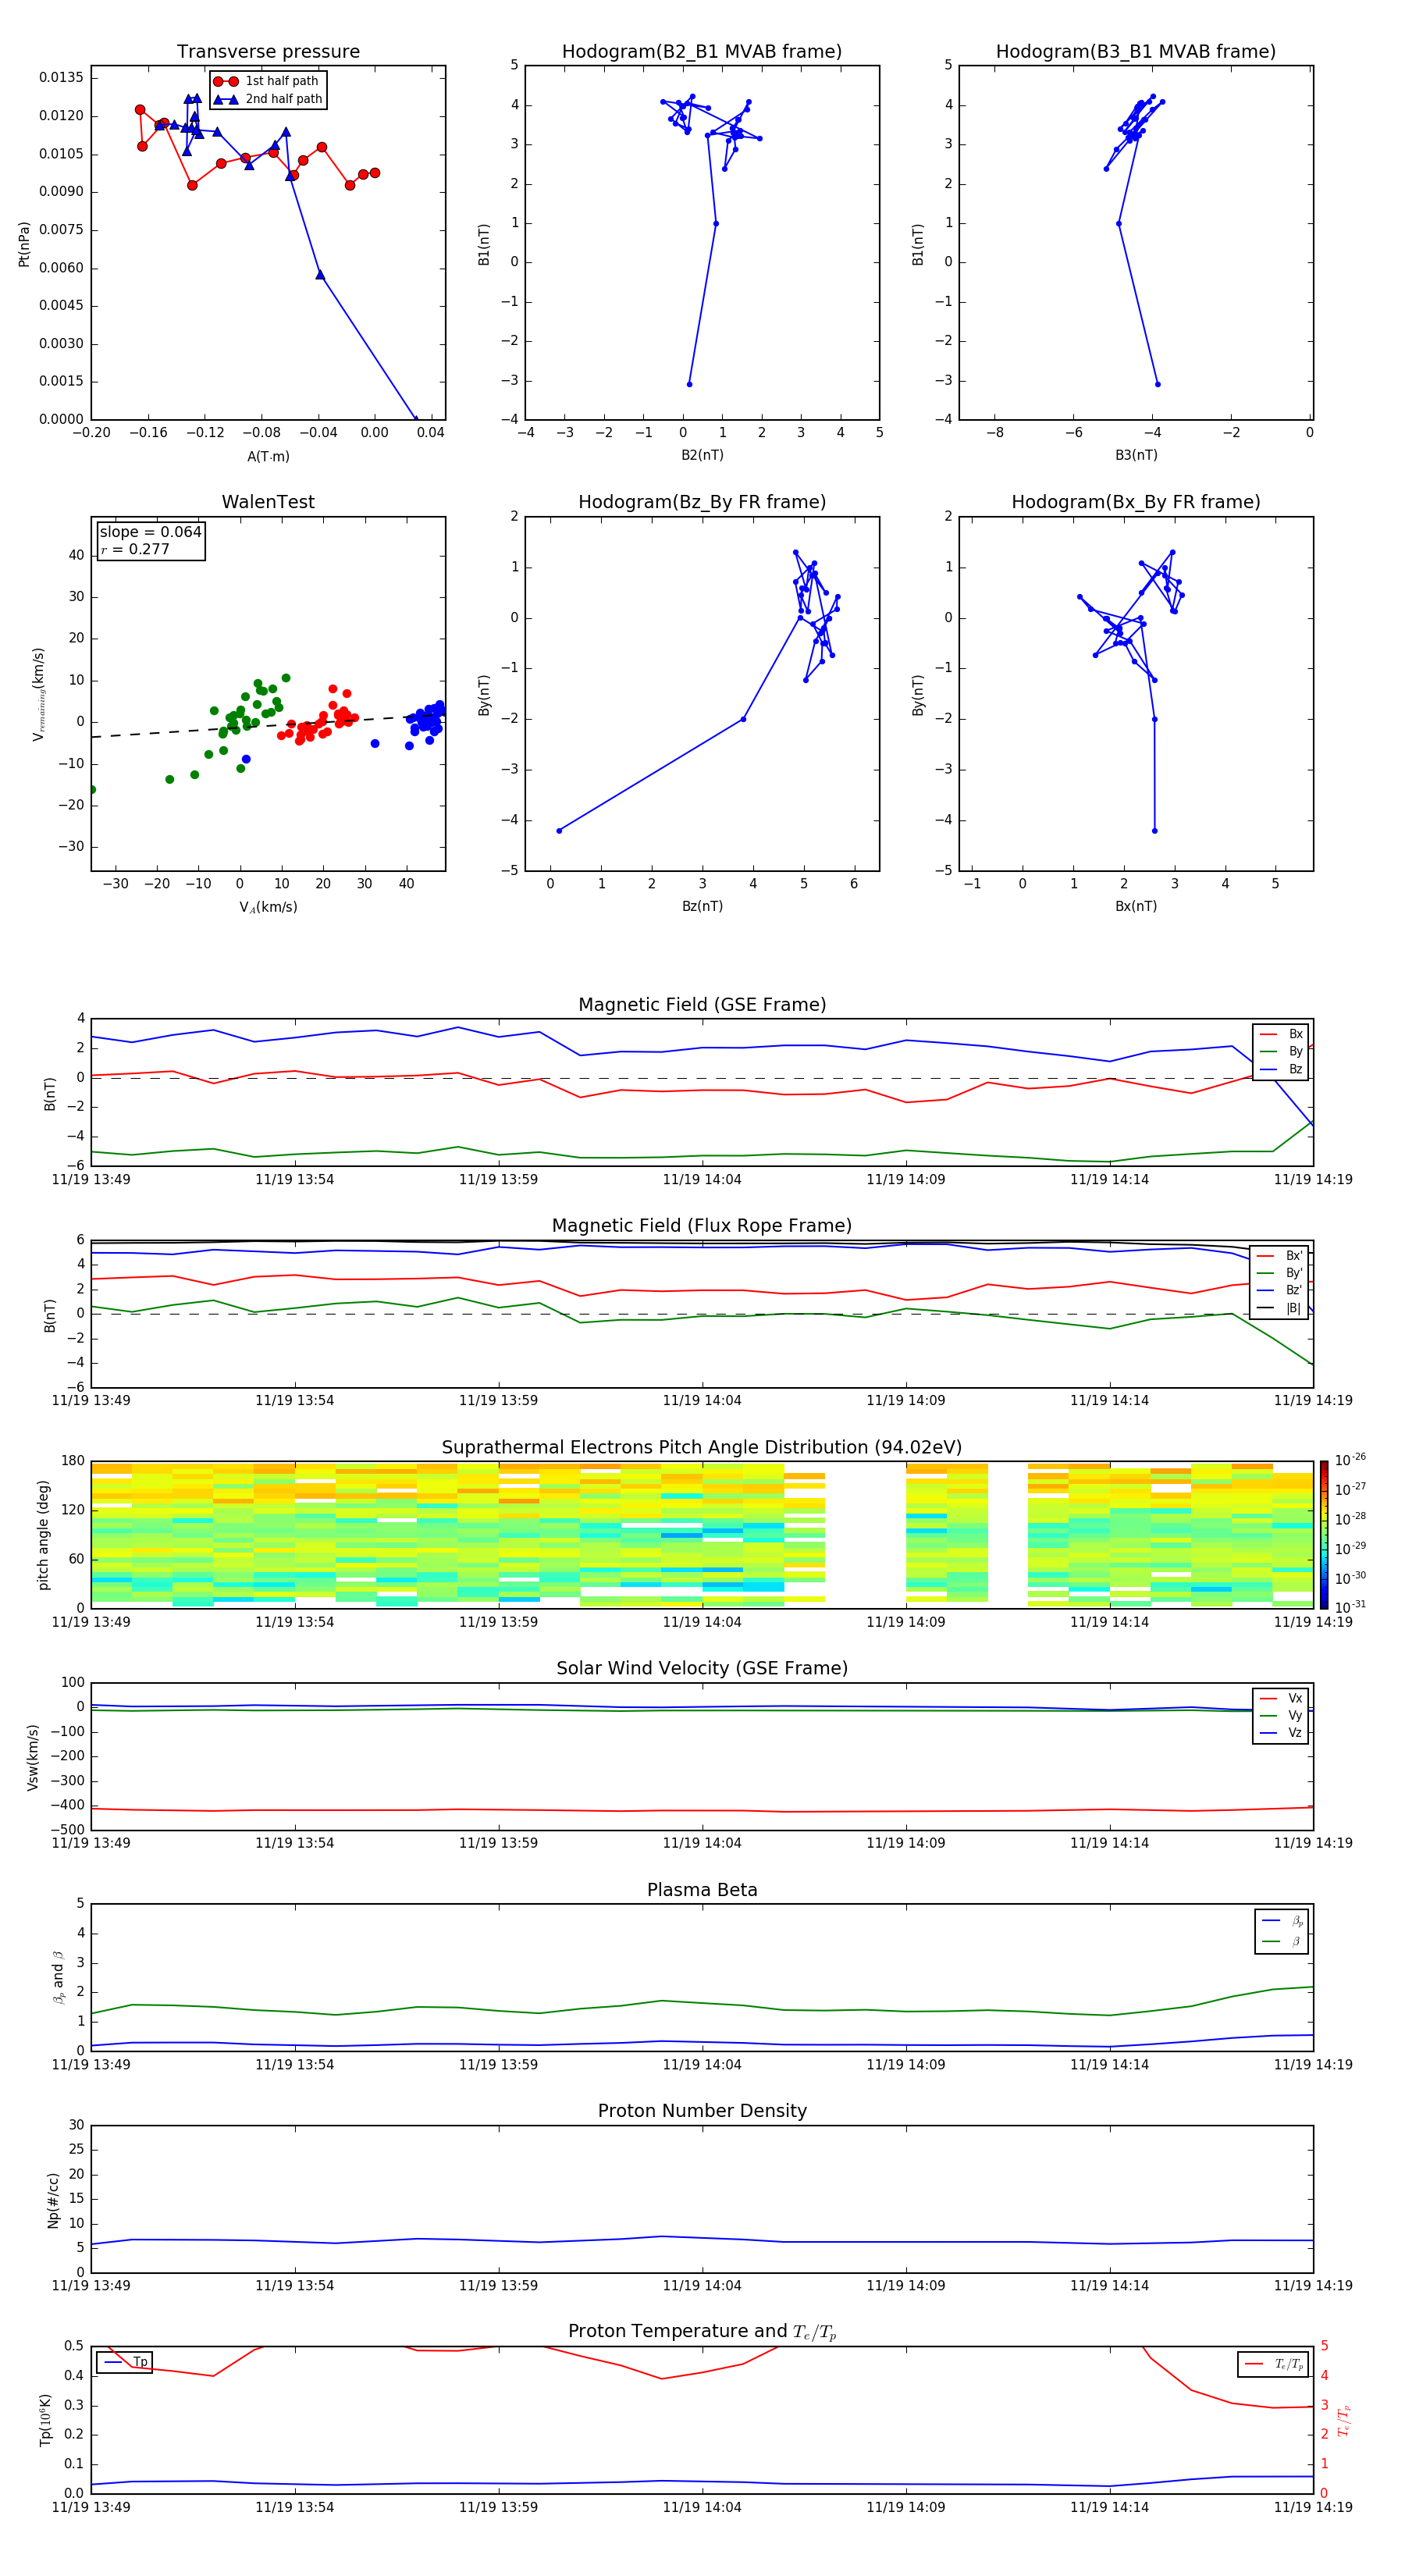Click the 'Vsw(km/s)' y-axis label

[x=33, y=1757]
